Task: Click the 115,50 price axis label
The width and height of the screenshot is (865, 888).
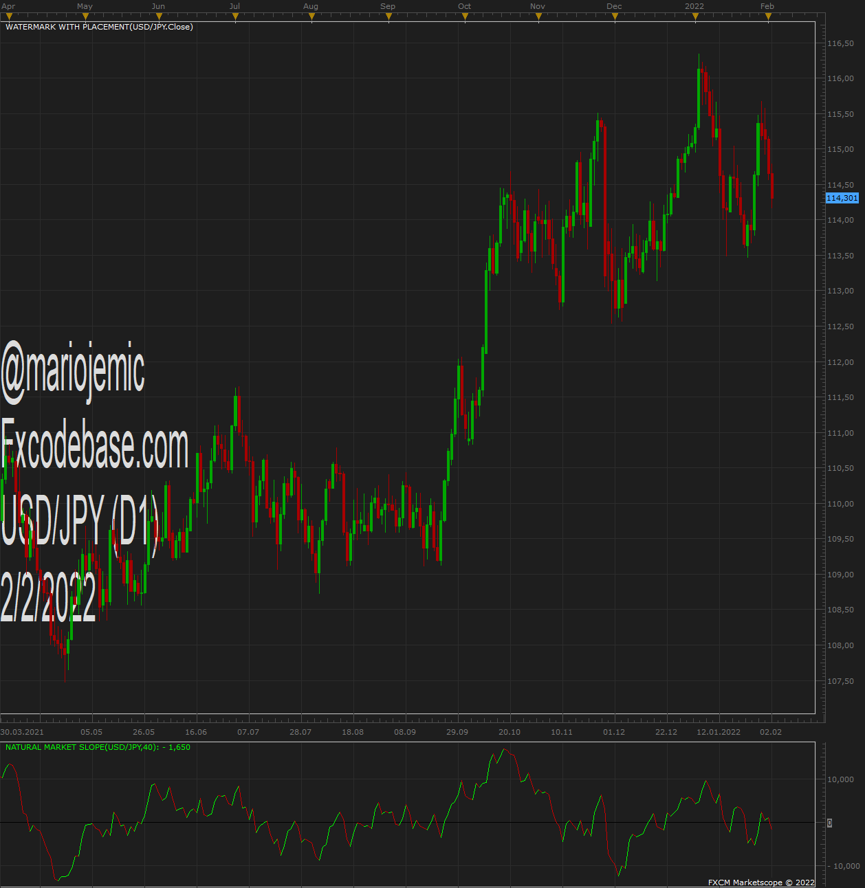Action: 841,114
